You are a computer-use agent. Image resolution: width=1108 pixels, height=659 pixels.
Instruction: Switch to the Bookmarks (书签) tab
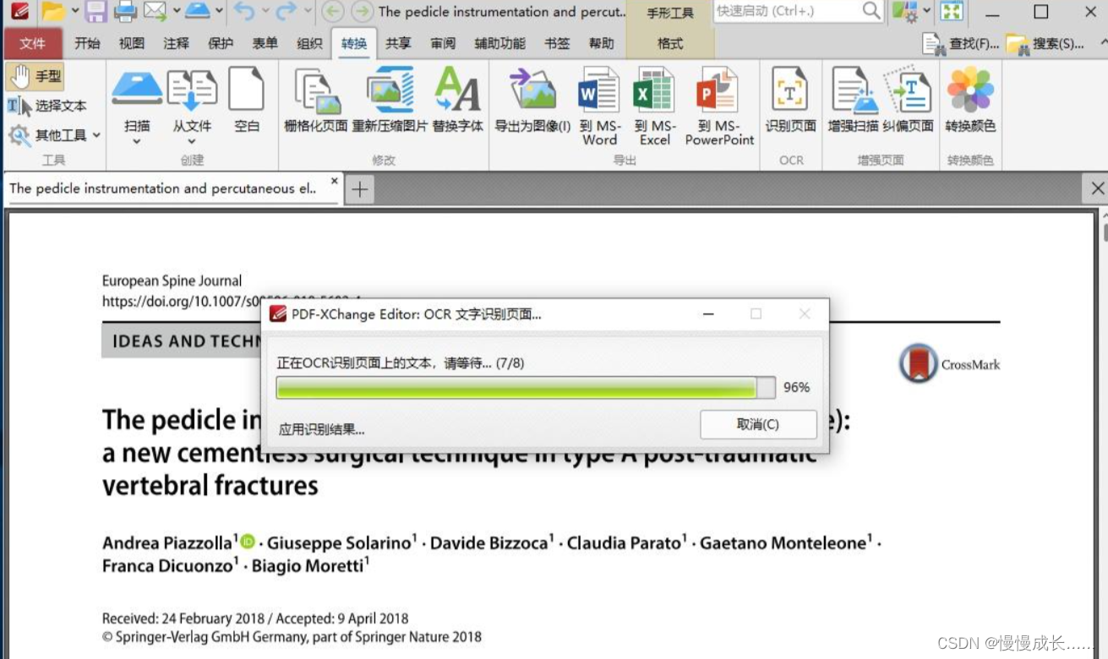click(557, 44)
